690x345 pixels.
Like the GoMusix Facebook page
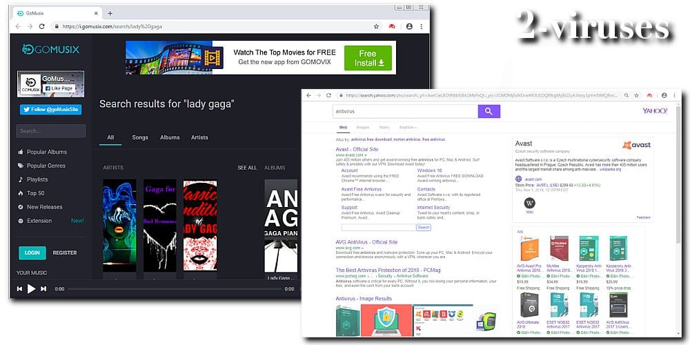point(59,88)
